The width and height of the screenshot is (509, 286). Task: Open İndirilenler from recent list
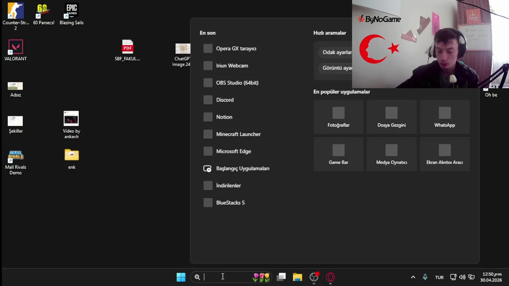250,185
